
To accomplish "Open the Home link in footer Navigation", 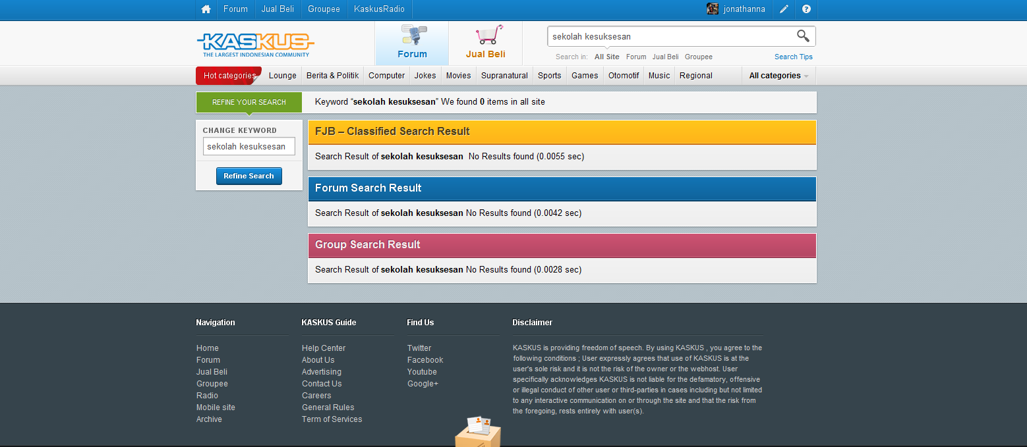I will (208, 348).
